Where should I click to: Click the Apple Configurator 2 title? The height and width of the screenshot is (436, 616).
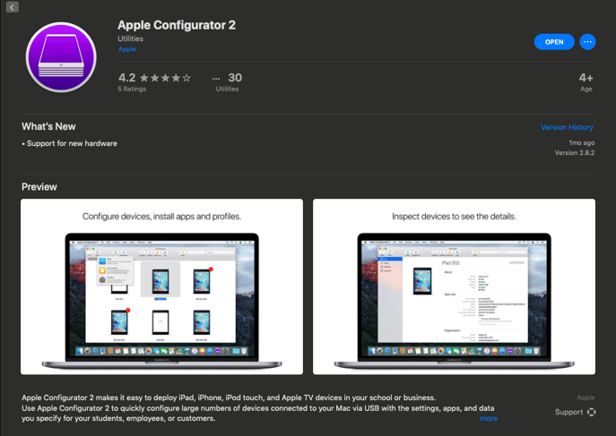pyautogui.click(x=177, y=25)
